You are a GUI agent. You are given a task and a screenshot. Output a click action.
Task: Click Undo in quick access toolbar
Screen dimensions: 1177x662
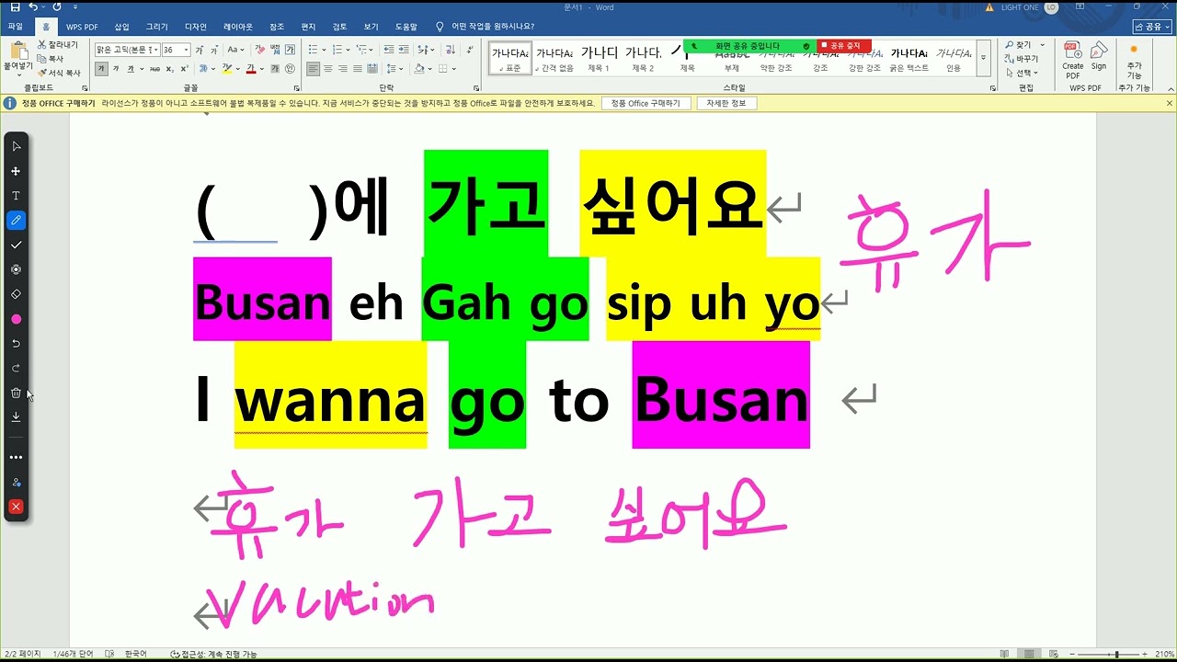pos(33,7)
